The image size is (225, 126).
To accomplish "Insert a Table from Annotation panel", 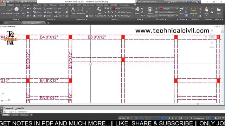I will pyautogui.click(x=90, y=16).
